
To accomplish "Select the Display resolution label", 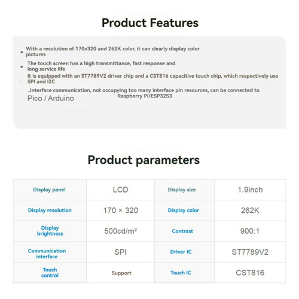I will click(x=50, y=210).
